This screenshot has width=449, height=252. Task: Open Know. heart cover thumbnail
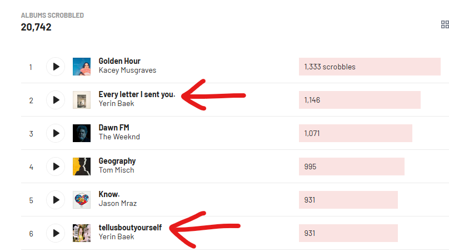click(x=82, y=200)
